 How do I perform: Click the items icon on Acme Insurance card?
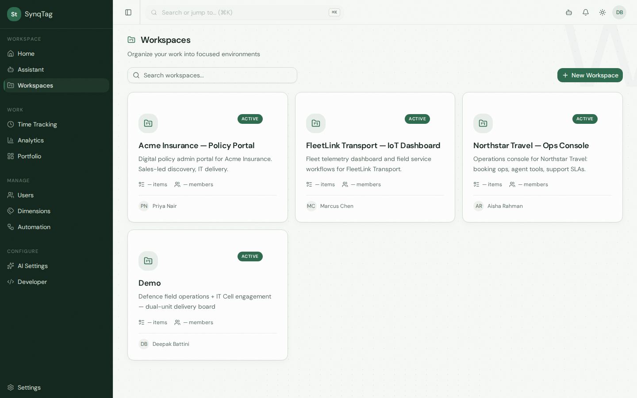142,184
